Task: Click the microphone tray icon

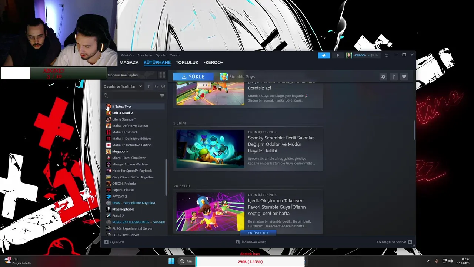Action: (437, 261)
